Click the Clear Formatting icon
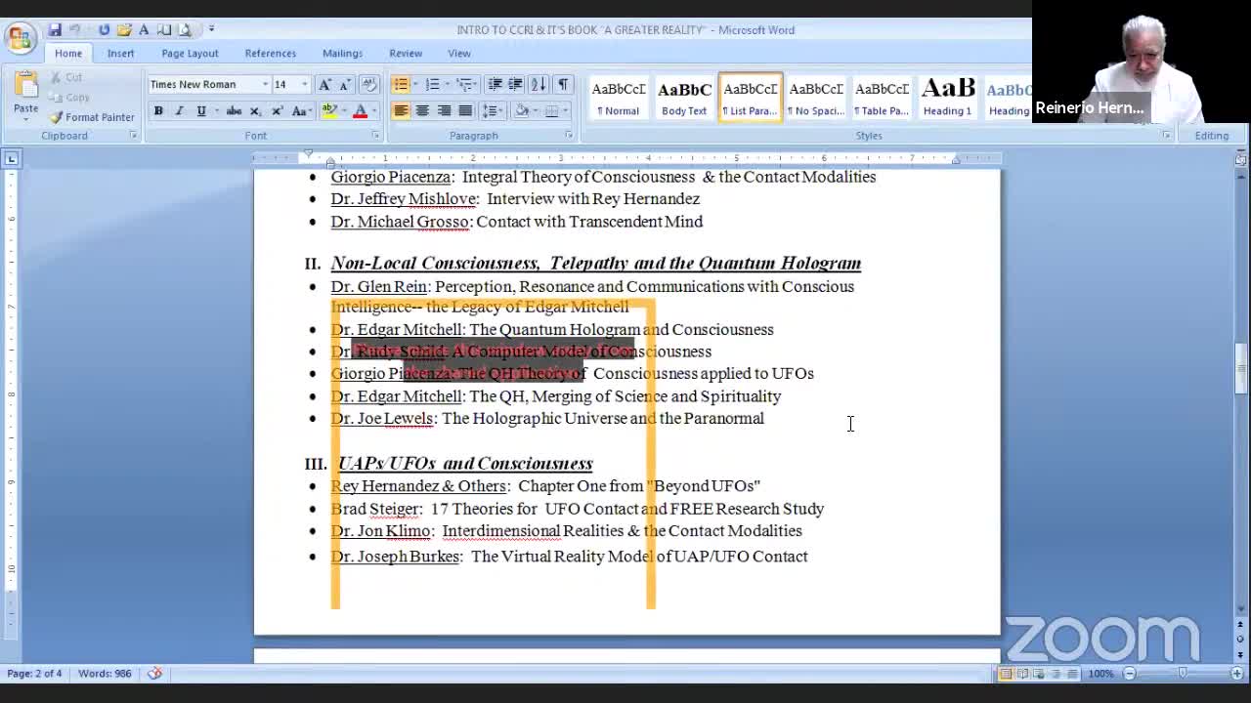The width and height of the screenshot is (1251, 703). 369,85
